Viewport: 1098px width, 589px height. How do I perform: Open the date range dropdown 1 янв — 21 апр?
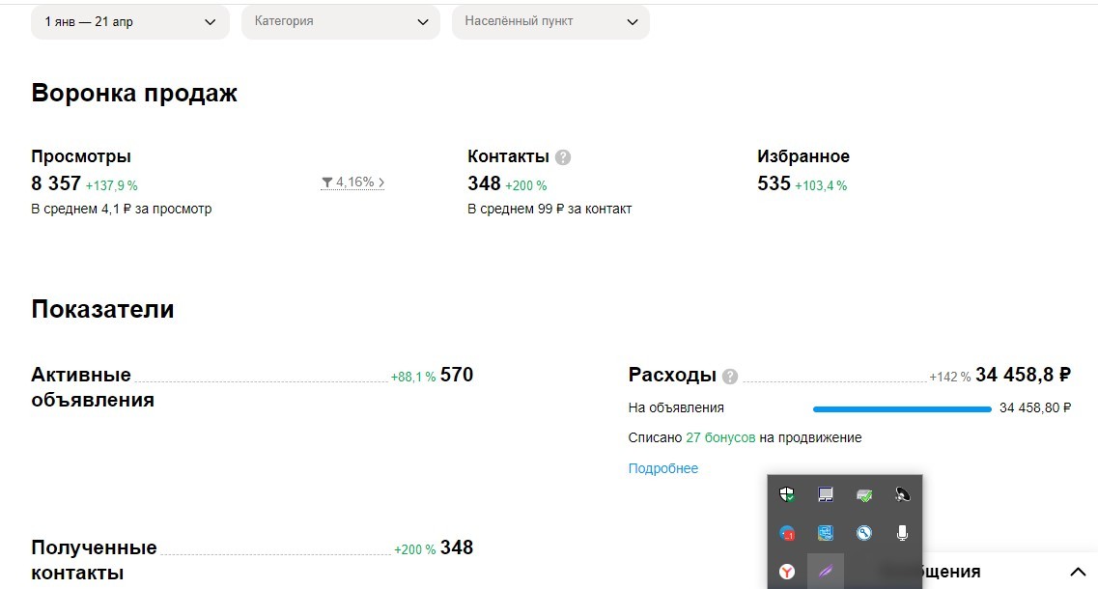pos(130,21)
